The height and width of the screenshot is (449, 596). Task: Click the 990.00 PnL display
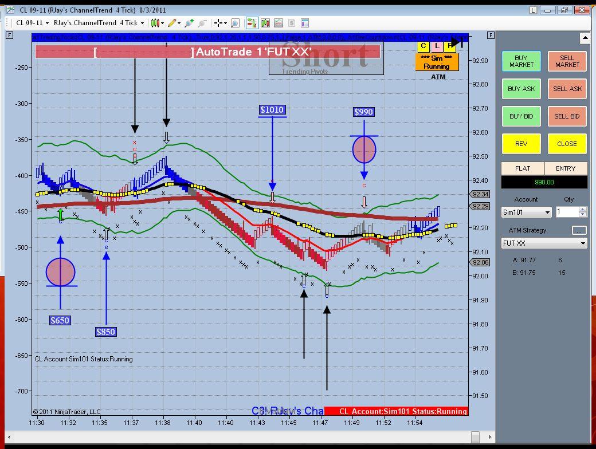(x=544, y=182)
